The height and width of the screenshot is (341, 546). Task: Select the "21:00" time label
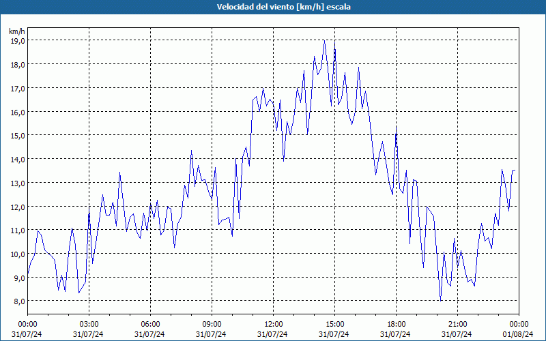pyautogui.click(x=457, y=325)
